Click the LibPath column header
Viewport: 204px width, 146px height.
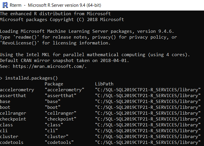(x=104, y=84)
